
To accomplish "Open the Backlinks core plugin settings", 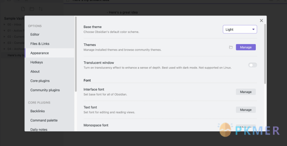I will pyautogui.click(x=38, y=111).
